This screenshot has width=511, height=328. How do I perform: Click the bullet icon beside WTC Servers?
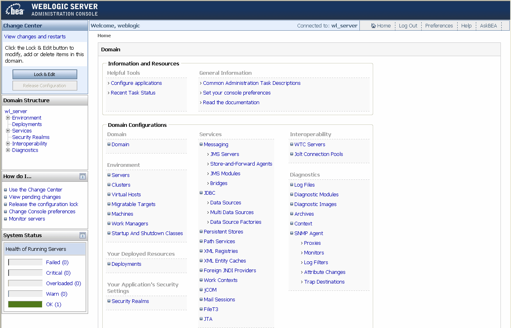click(291, 144)
